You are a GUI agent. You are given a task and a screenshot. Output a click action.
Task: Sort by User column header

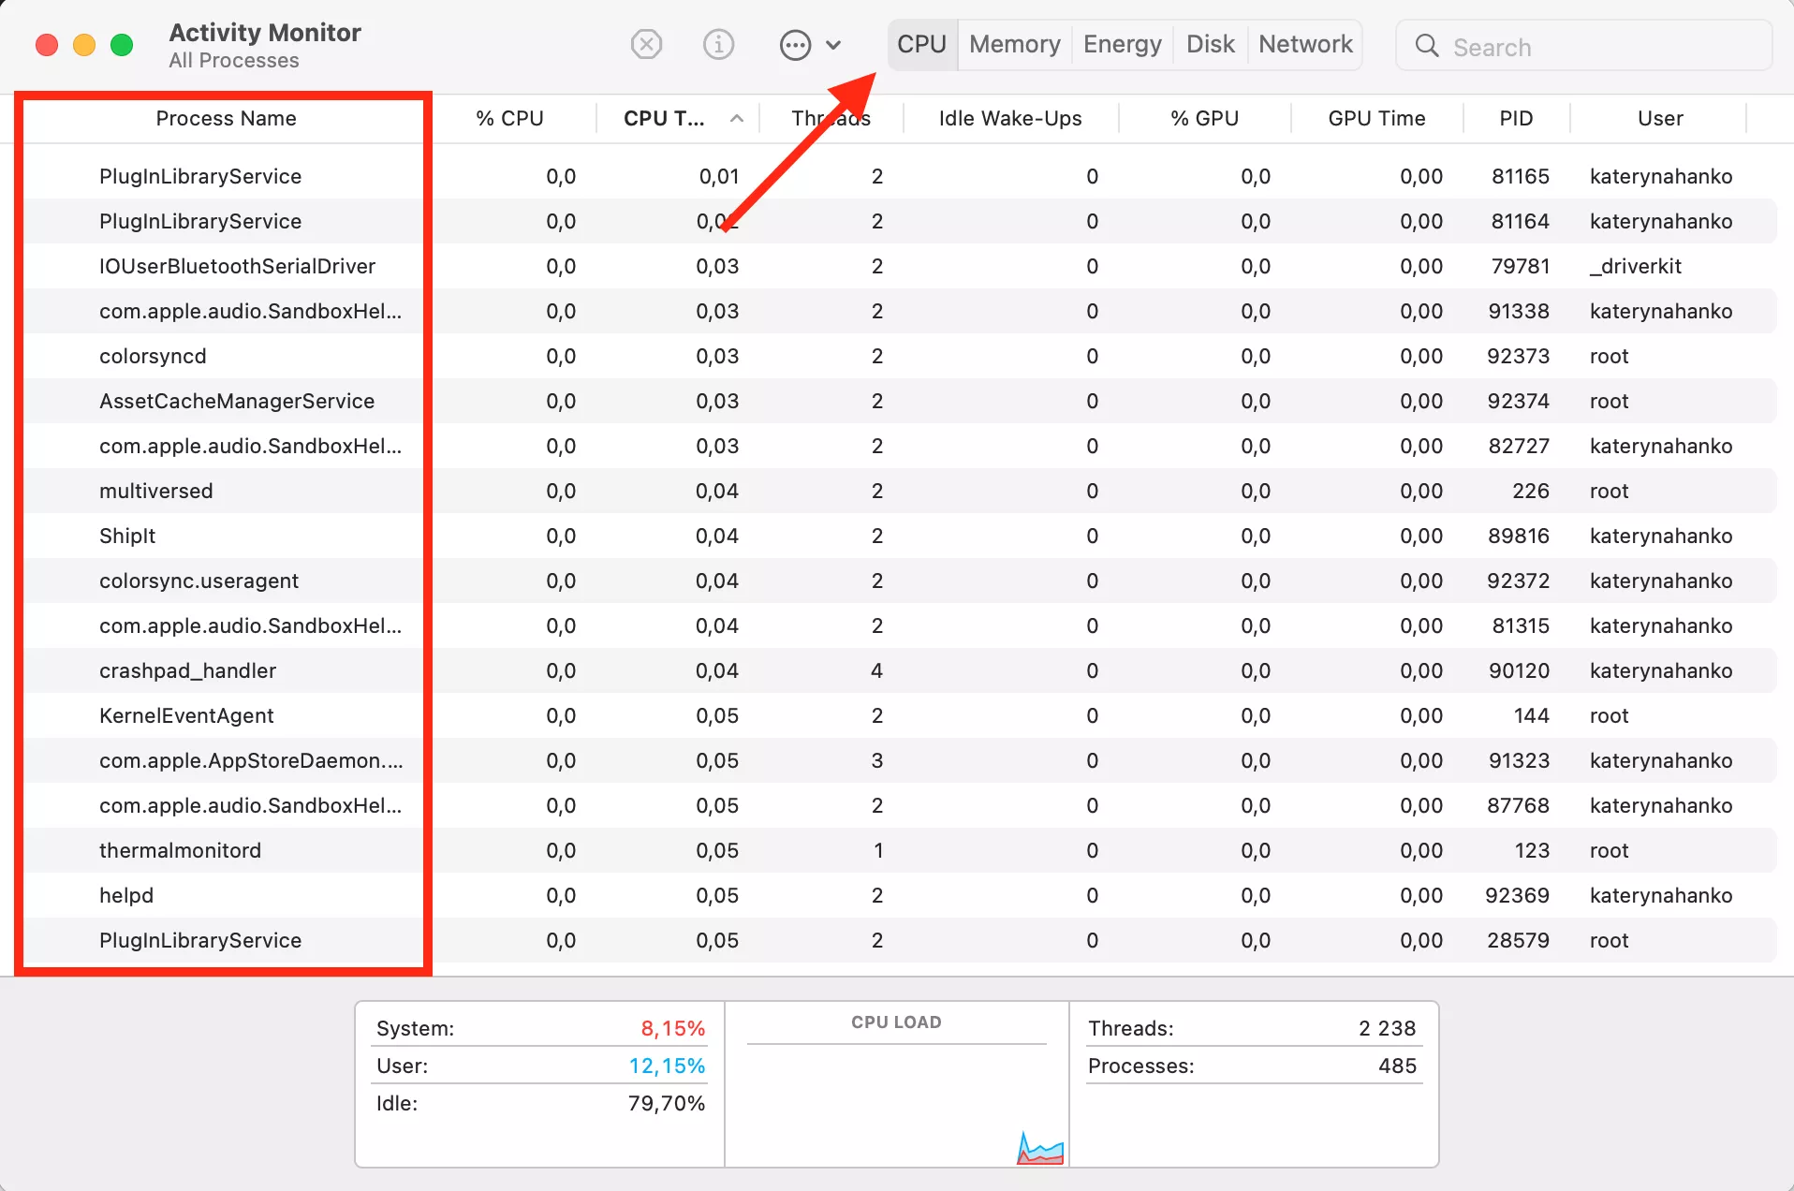(1660, 119)
